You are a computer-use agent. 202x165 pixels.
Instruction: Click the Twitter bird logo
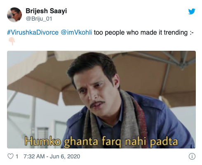coord(192,12)
